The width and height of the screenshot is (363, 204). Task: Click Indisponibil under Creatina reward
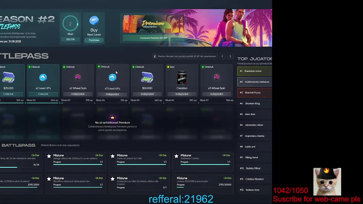(182, 94)
